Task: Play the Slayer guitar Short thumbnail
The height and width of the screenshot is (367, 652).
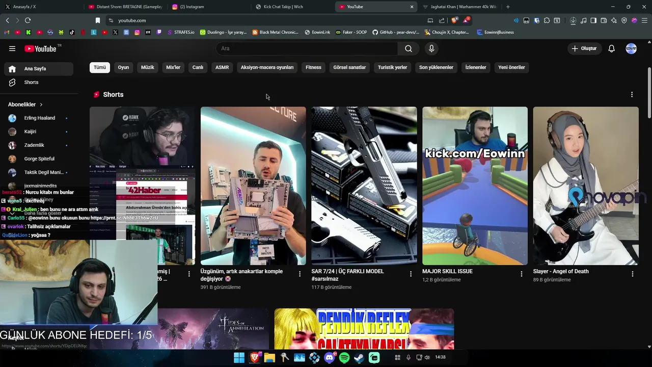Action: 586,186
